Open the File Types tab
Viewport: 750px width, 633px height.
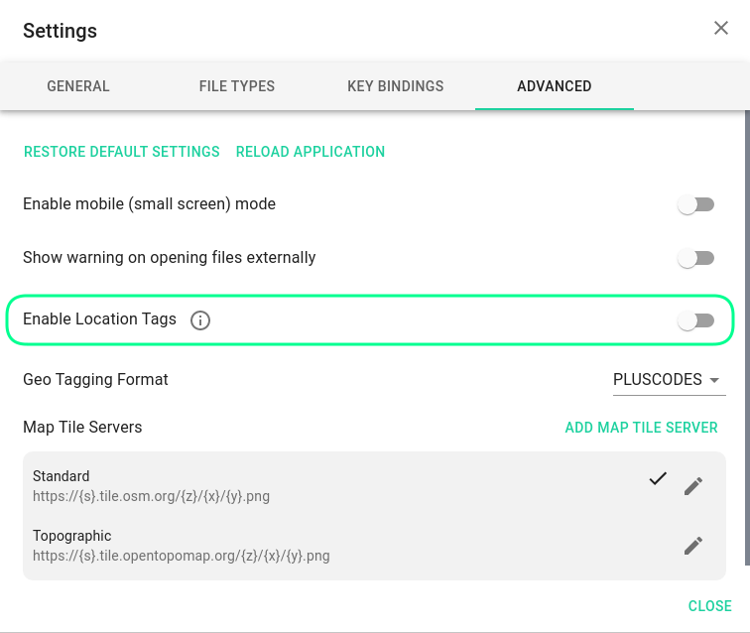[237, 86]
